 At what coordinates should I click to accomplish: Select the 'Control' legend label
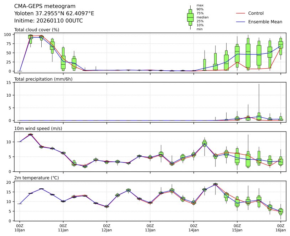(x=256, y=13)
